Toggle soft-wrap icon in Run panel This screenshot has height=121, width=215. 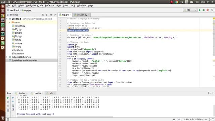coord(13,106)
